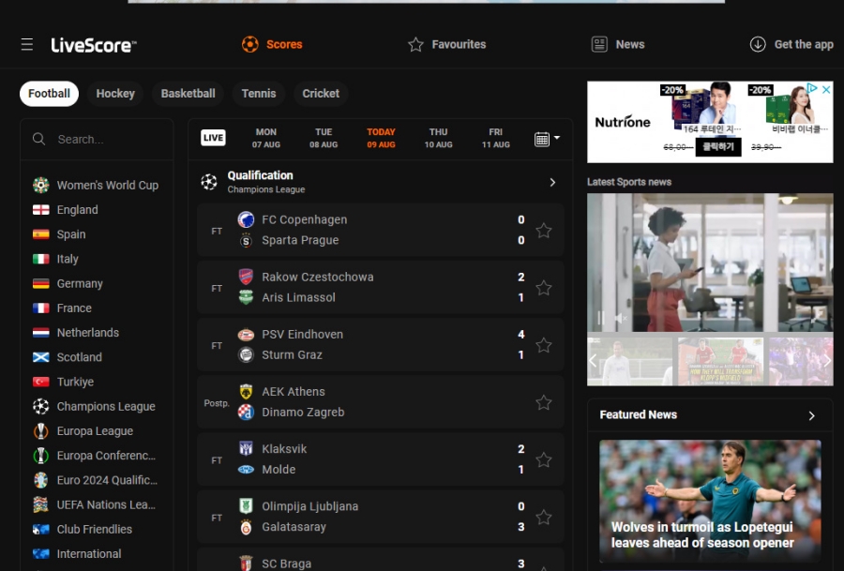Click the PSV Eindhoven club crest
Screen dimensions: 844x571
[246, 334]
